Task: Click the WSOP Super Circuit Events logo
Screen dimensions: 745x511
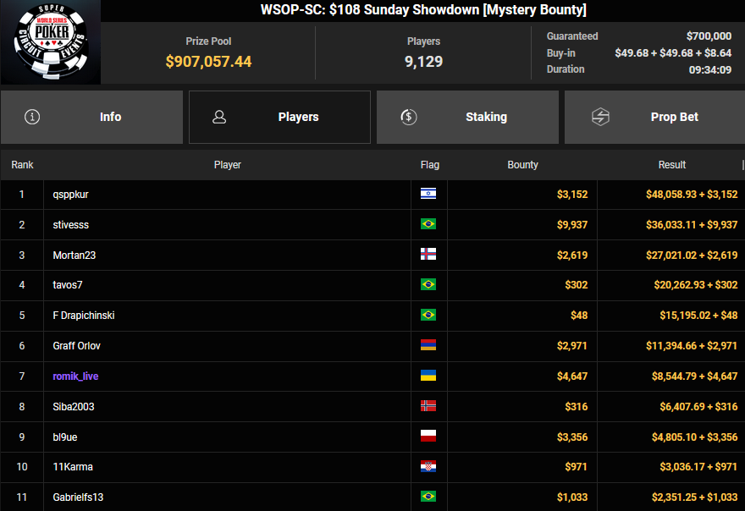Action: coord(50,42)
